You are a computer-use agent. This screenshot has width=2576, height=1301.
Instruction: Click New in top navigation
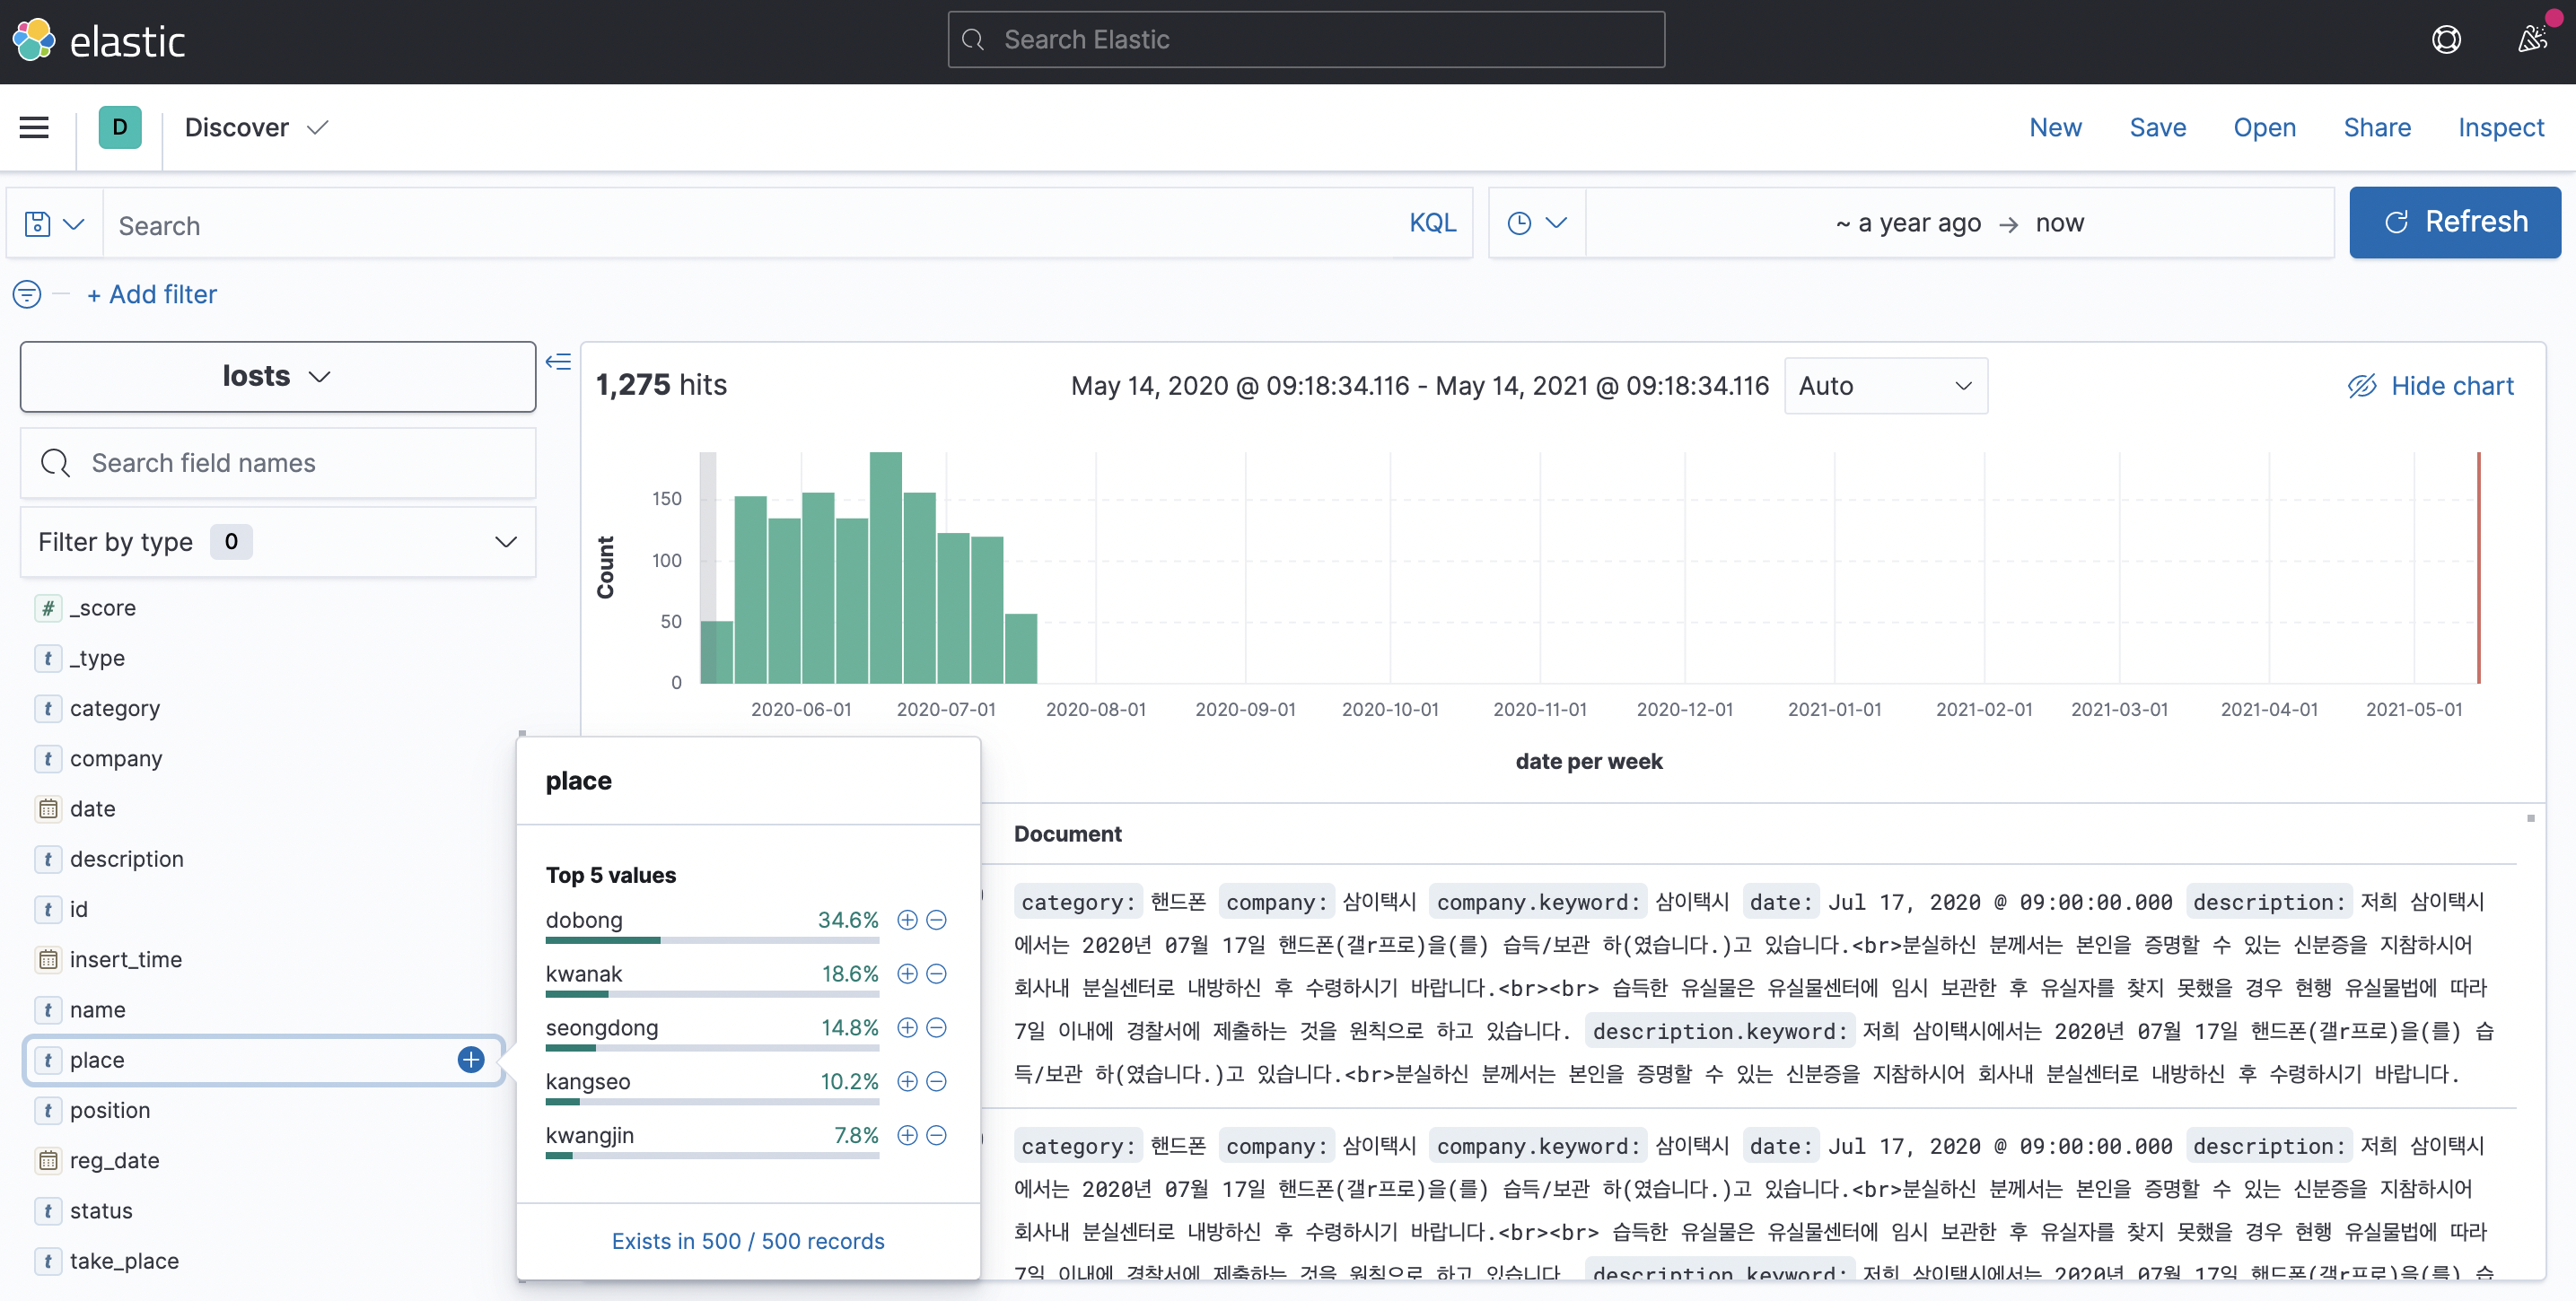tap(2055, 127)
